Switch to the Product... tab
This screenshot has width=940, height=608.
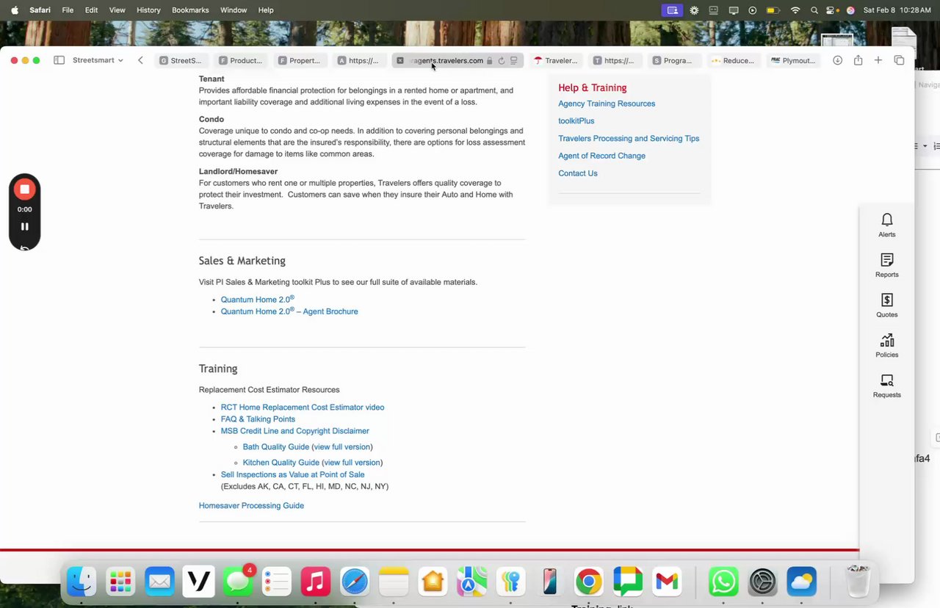pos(240,61)
